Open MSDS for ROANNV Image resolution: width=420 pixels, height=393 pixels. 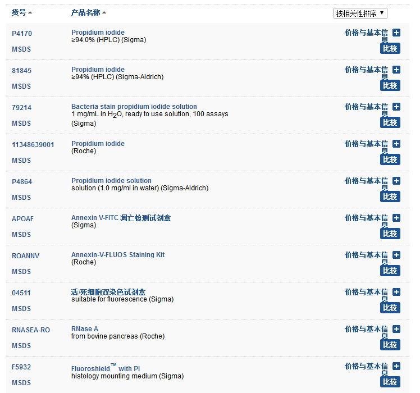pos(21,271)
